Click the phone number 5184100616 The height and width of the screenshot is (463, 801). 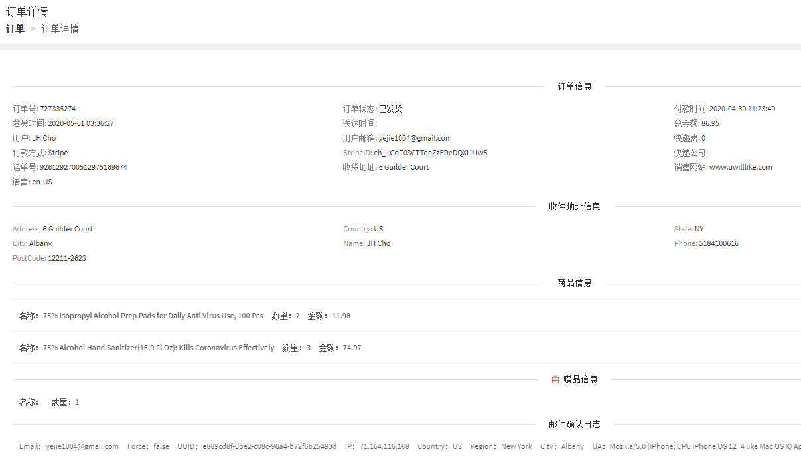pos(719,243)
